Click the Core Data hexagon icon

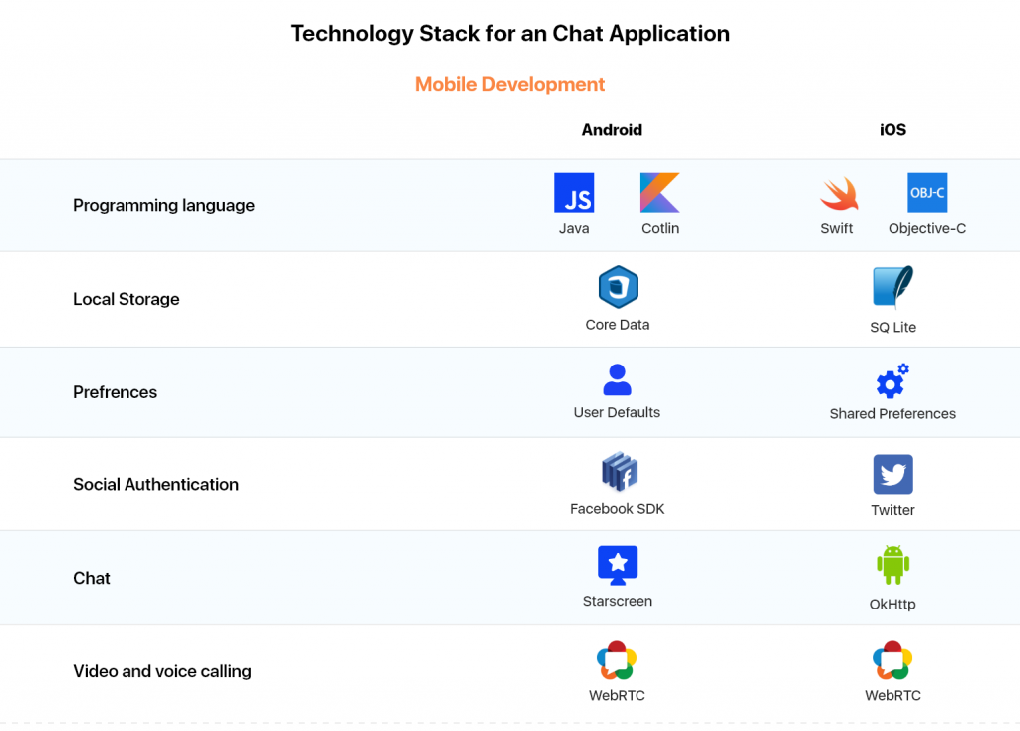618,287
